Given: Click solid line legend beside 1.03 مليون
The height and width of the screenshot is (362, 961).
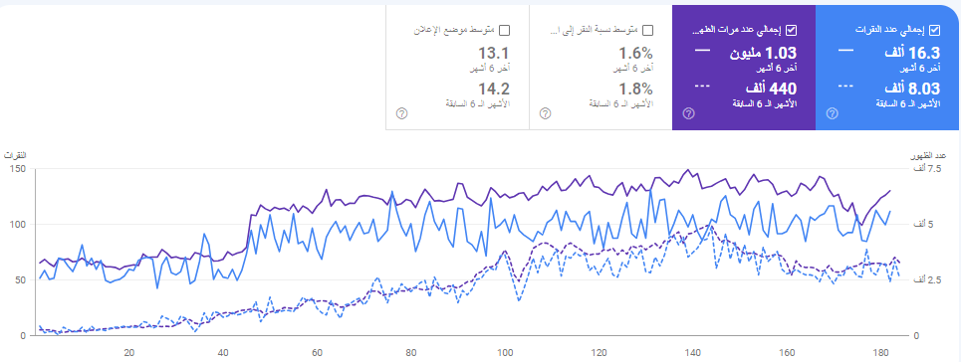Looking at the screenshot, I should 702,50.
